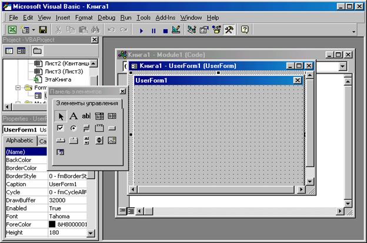Select the CheckBox control tool
Screen dimensions: 367x243
point(61,128)
